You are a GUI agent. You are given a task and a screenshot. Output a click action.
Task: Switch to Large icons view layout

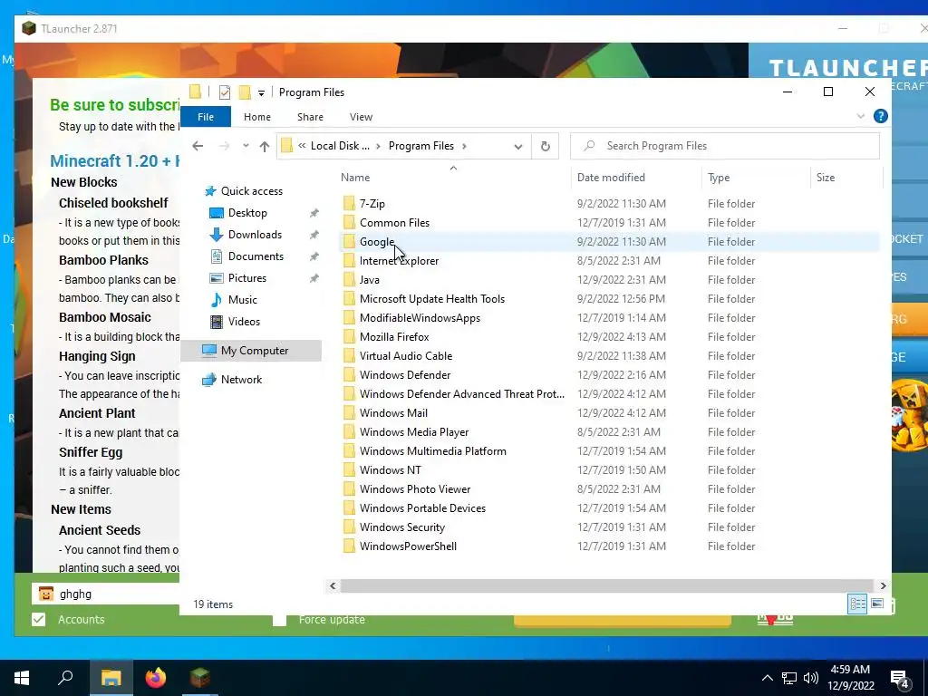click(877, 604)
